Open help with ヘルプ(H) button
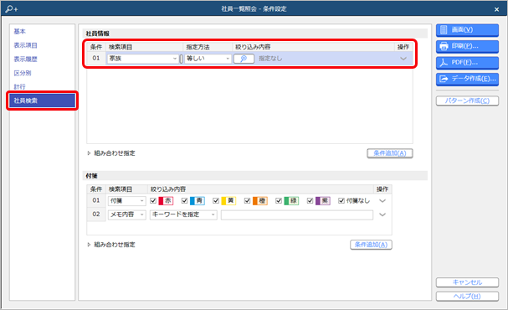The image size is (508, 310). pos(467,297)
